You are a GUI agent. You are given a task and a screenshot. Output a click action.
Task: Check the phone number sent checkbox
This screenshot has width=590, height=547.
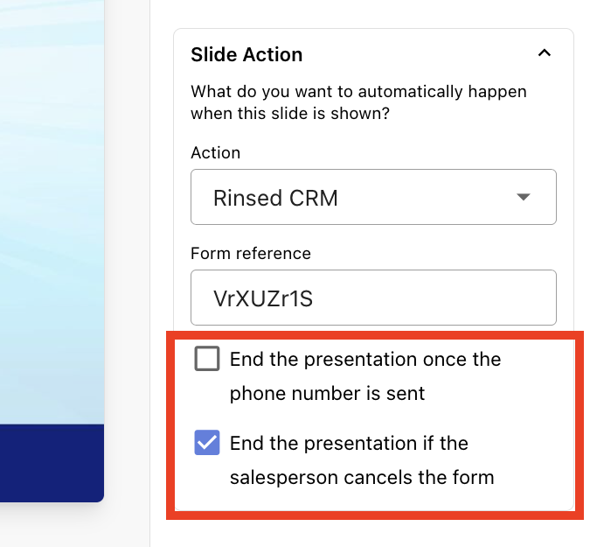207,359
